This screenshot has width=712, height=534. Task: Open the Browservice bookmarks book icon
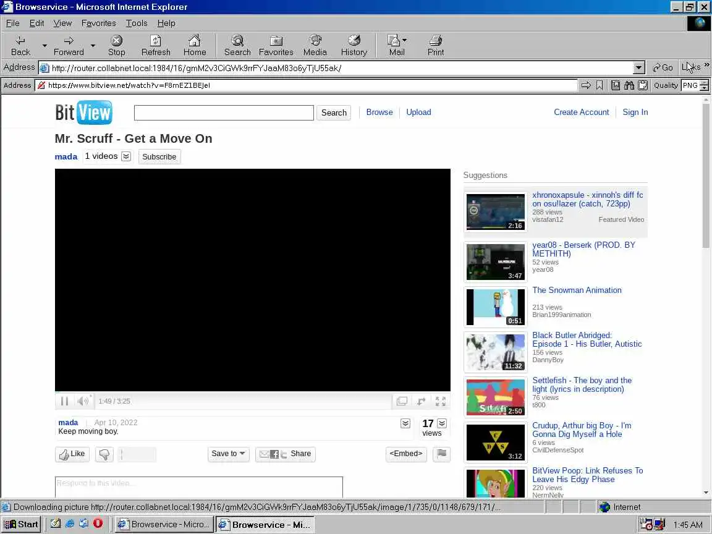coord(616,85)
